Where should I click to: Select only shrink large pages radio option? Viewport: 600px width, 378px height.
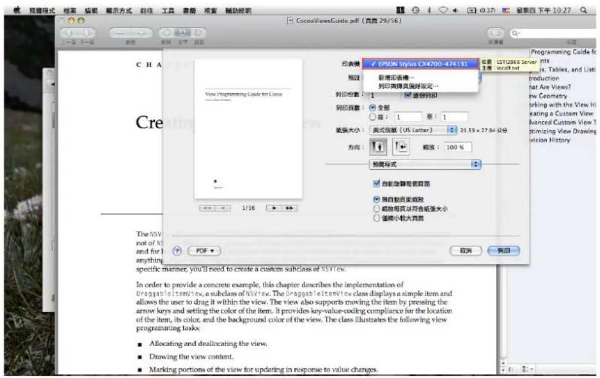click(x=376, y=218)
